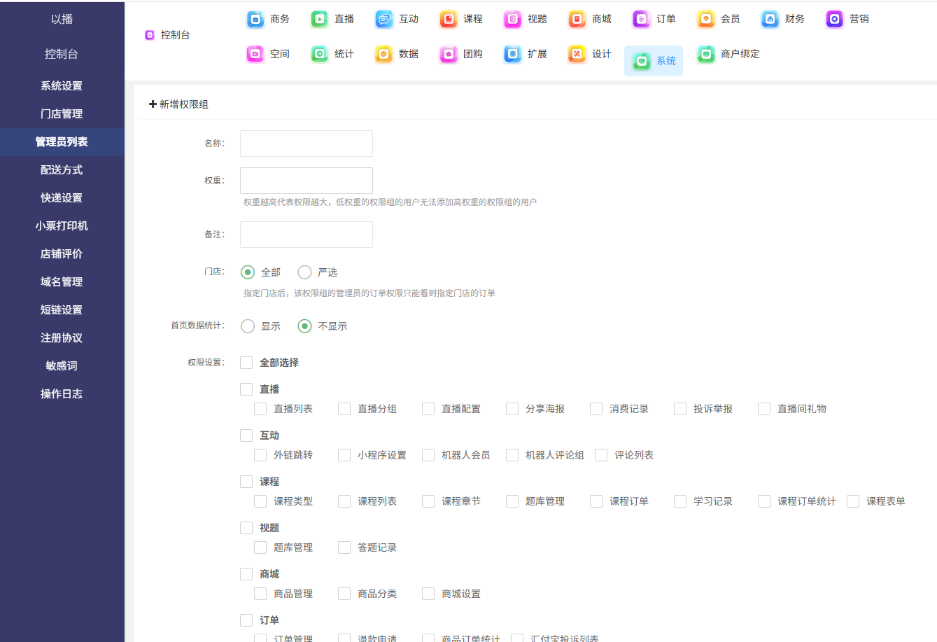
Task: Click the 团购 icon
Action: pyautogui.click(x=449, y=55)
